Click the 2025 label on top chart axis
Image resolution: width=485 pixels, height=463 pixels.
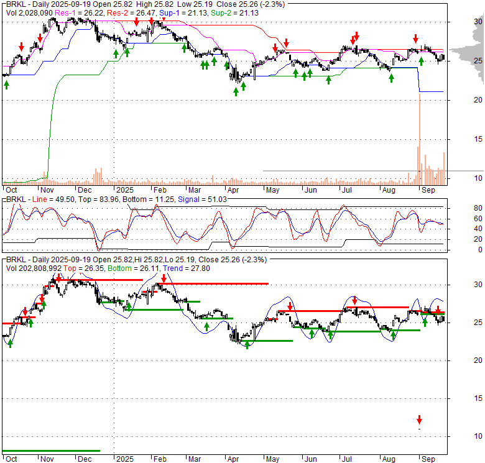tap(124, 190)
